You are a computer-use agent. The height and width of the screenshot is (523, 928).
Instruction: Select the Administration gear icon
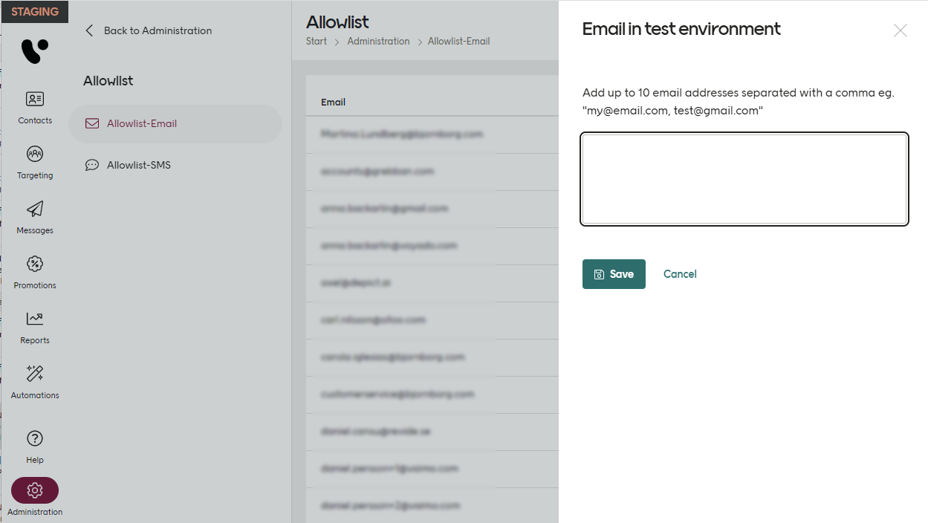[35, 490]
